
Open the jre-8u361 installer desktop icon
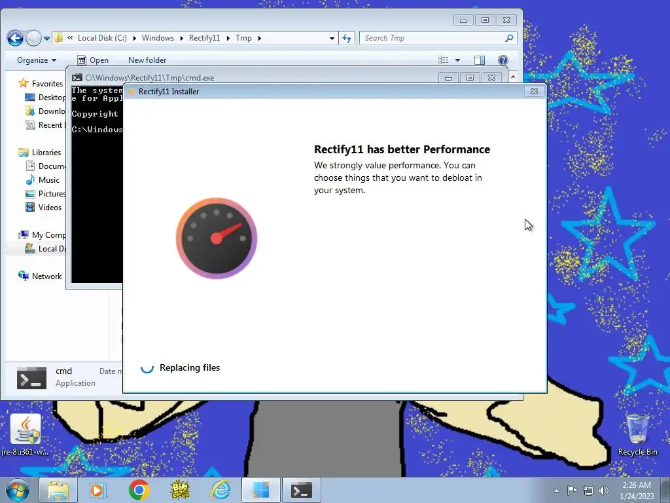tap(26, 435)
